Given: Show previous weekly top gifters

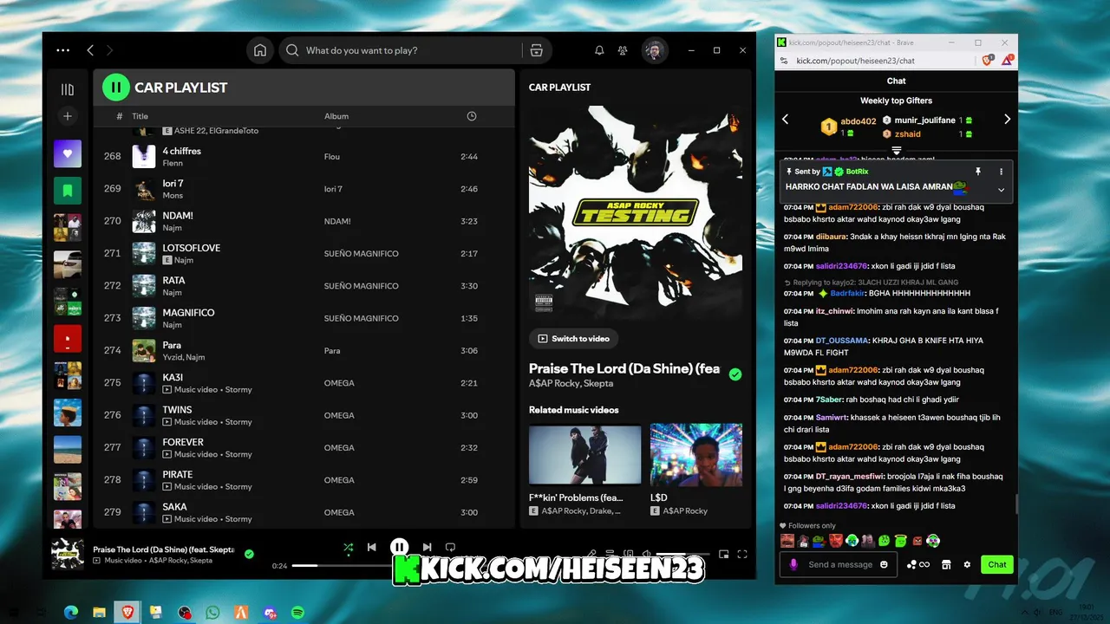Looking at the screenshot, I should [786, 119].
